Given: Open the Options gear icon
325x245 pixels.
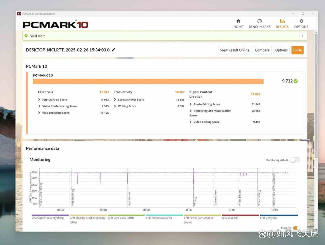Looking at the screenshot, I should click(x=301, y=21).
